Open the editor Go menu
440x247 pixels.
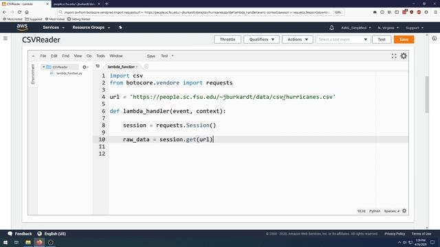(x=89, y=56)
